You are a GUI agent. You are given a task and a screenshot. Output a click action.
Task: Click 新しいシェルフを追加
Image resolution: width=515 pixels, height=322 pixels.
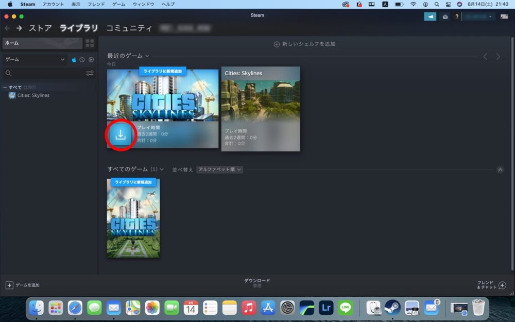(x=304, y=44)
